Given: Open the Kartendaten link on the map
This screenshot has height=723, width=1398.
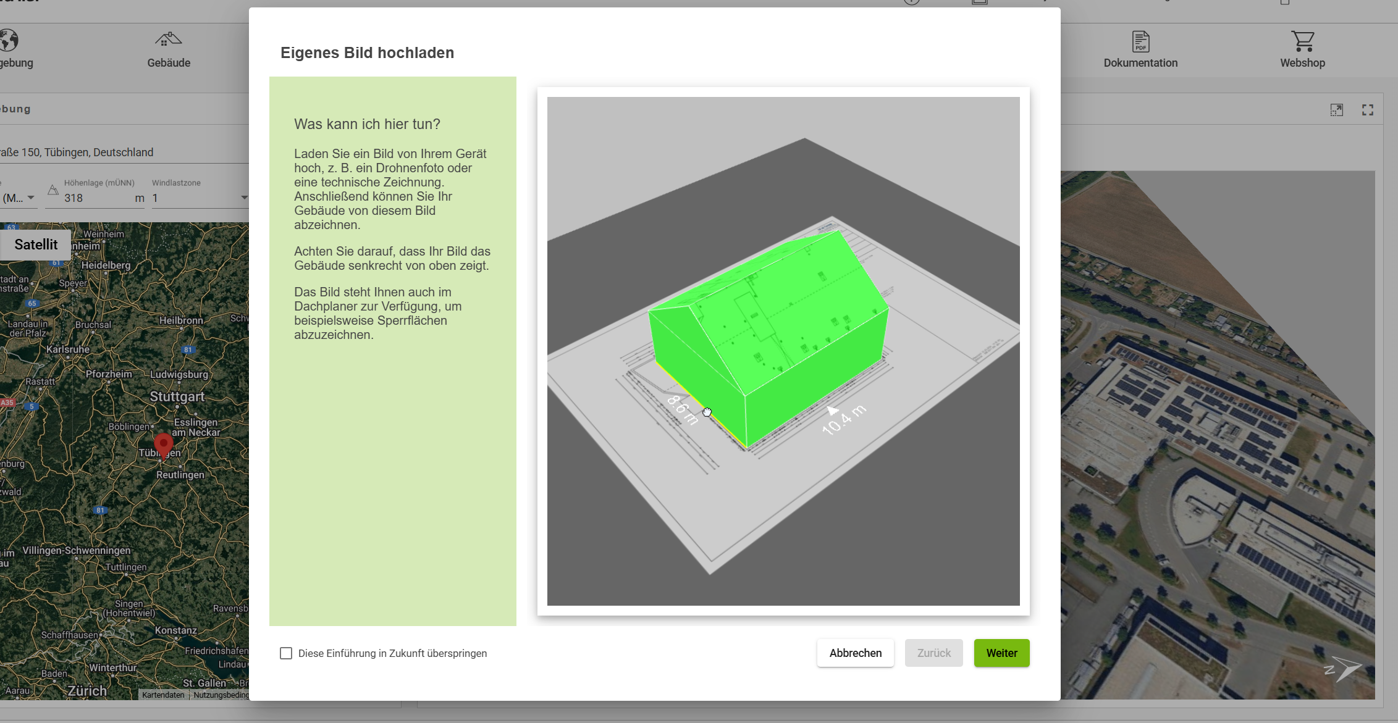Looking at the screenshot, I should [x=163, y=695].
